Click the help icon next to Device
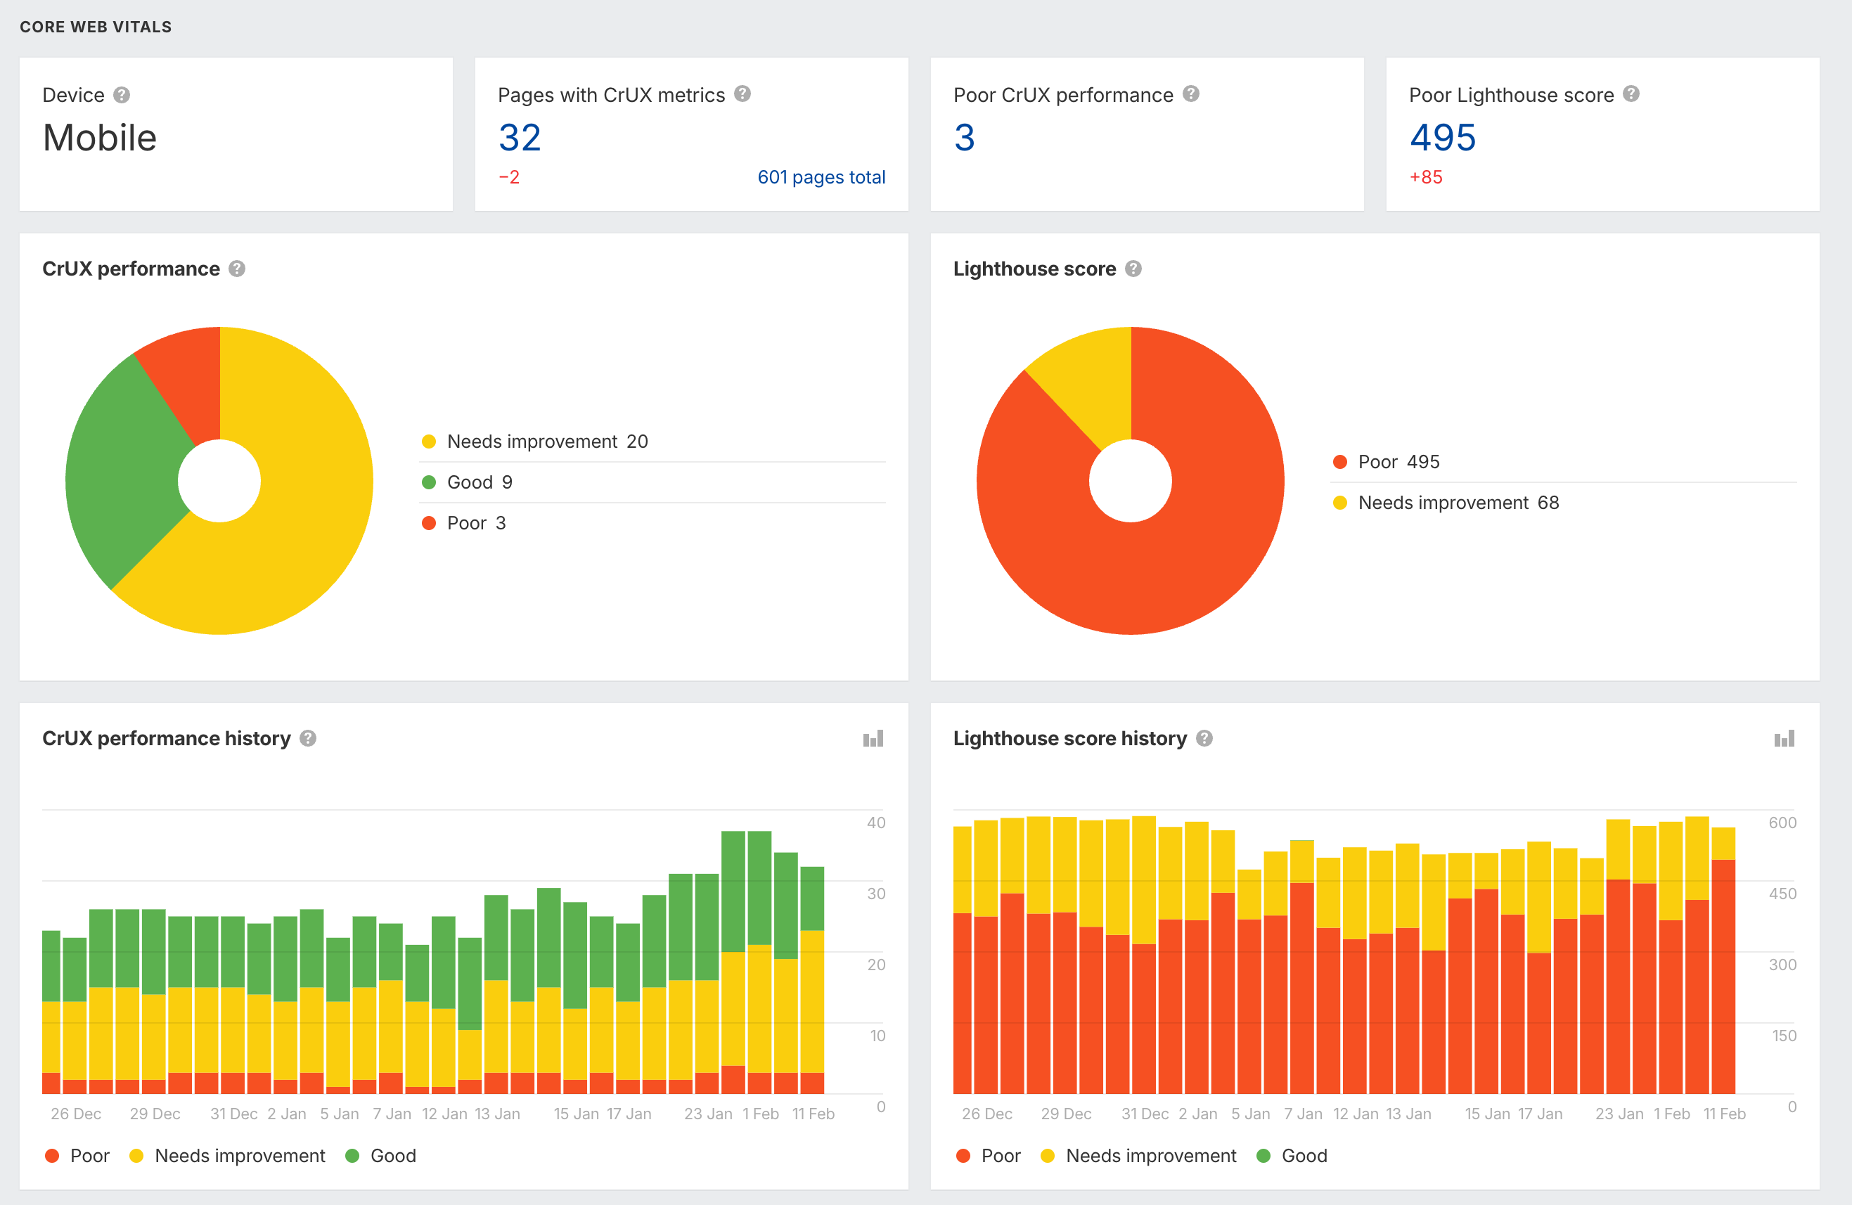The height and width of the screenshot is (1205, 1852). (122, 95)
